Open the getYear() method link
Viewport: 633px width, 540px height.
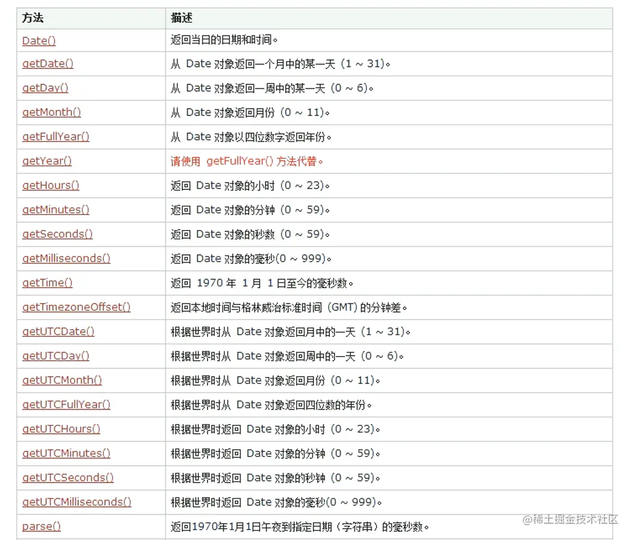tap(47, 161)
